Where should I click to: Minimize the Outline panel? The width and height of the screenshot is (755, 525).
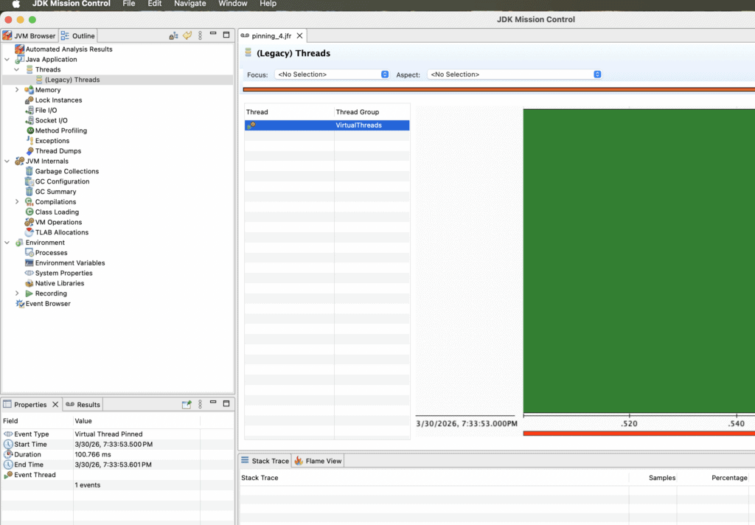tap(213, 34)
